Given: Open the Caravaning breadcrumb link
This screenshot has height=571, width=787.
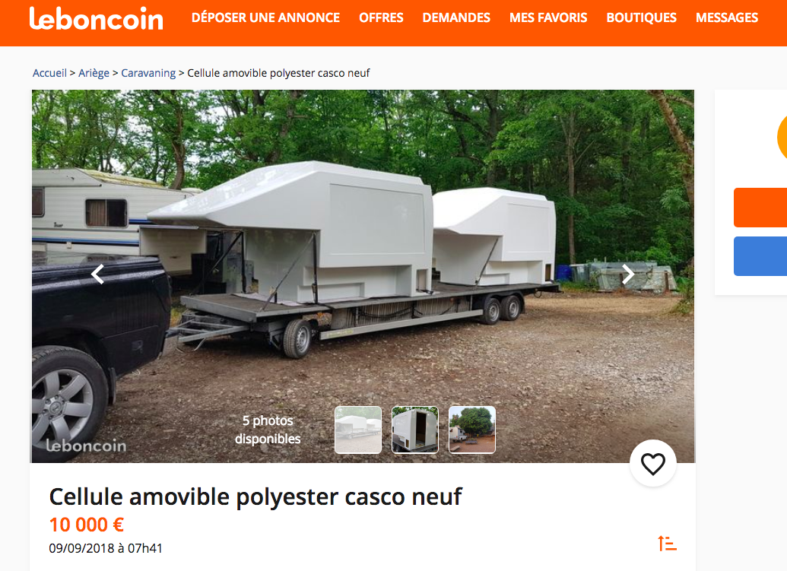Looking at the screenshot, I should pyautogui.click(x=148, y=73).
